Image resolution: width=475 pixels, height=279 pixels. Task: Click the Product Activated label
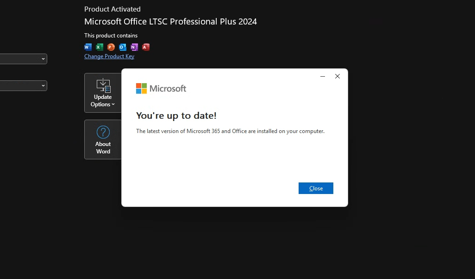112,9
